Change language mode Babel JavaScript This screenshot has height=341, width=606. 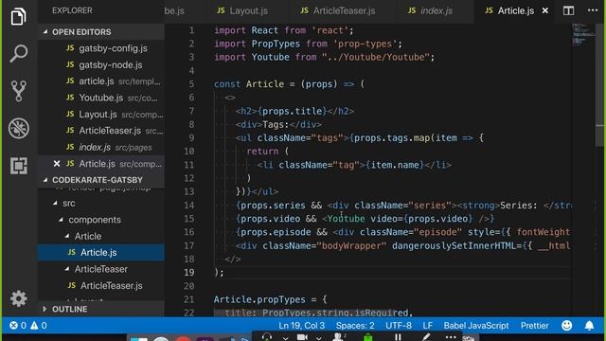pos(476,326)
